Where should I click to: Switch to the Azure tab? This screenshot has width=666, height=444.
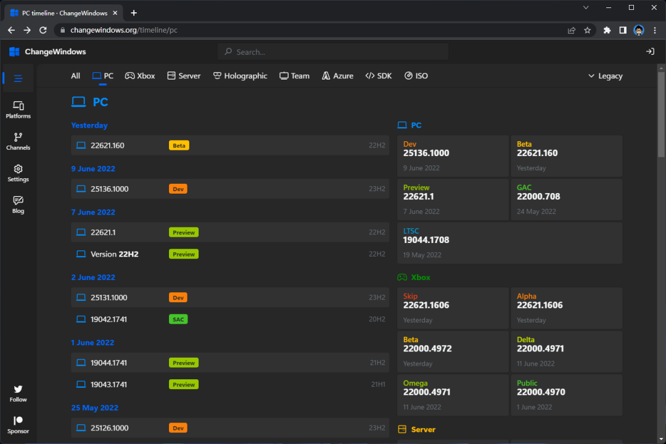pyautogui.click(x=338, y=76)
